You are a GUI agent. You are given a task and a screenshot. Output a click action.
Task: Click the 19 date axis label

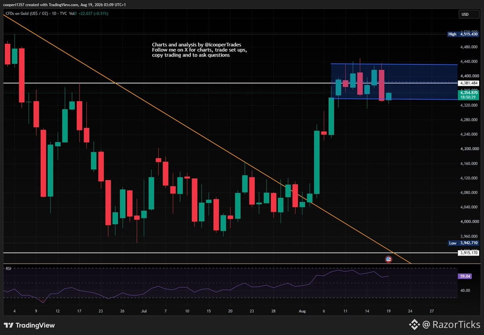pos(389,311)
